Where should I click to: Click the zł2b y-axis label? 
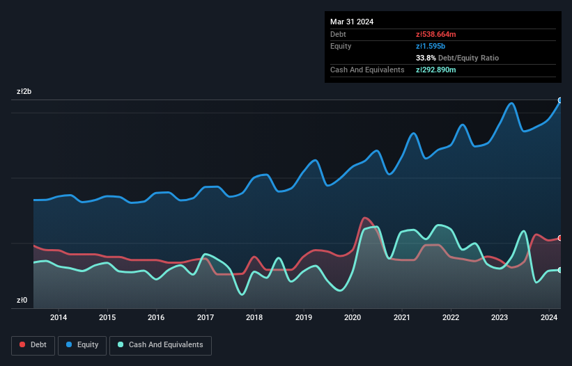coord(24,91)
